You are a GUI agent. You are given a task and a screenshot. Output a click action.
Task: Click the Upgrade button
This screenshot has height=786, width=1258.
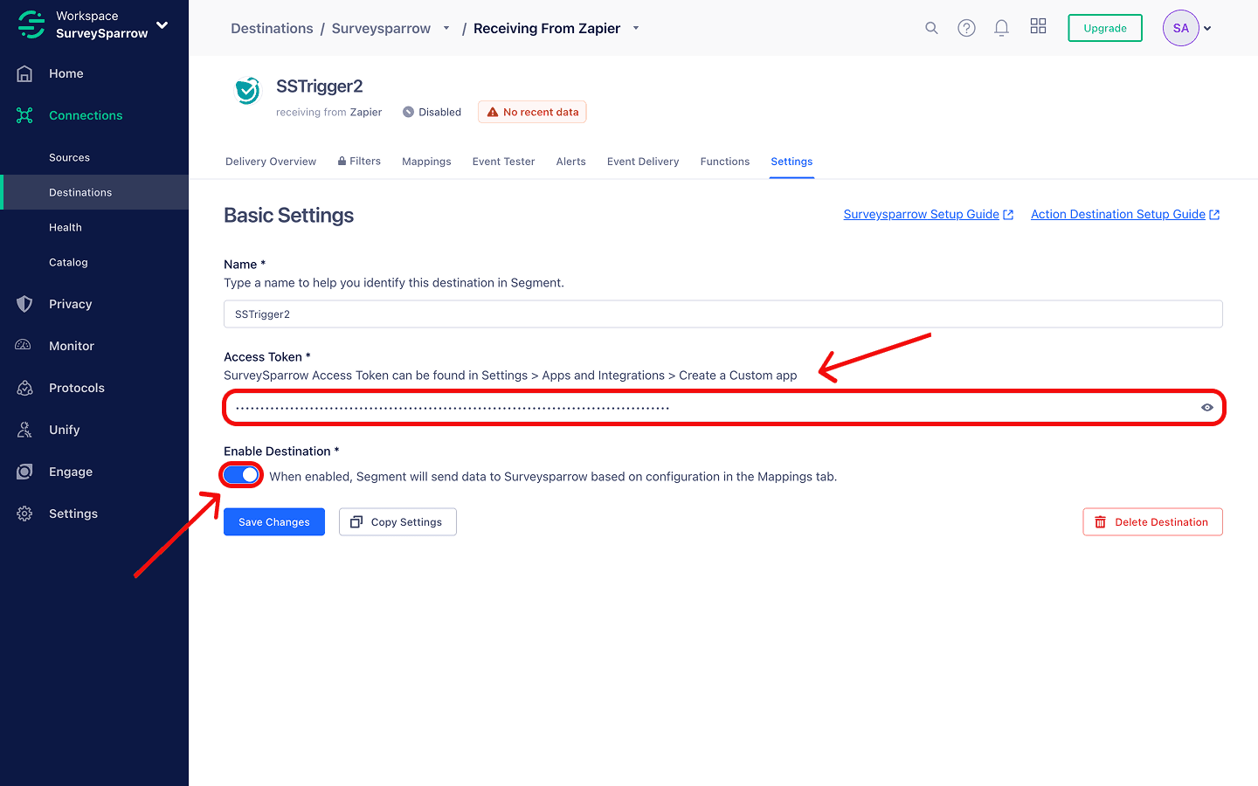point(1105,28)
